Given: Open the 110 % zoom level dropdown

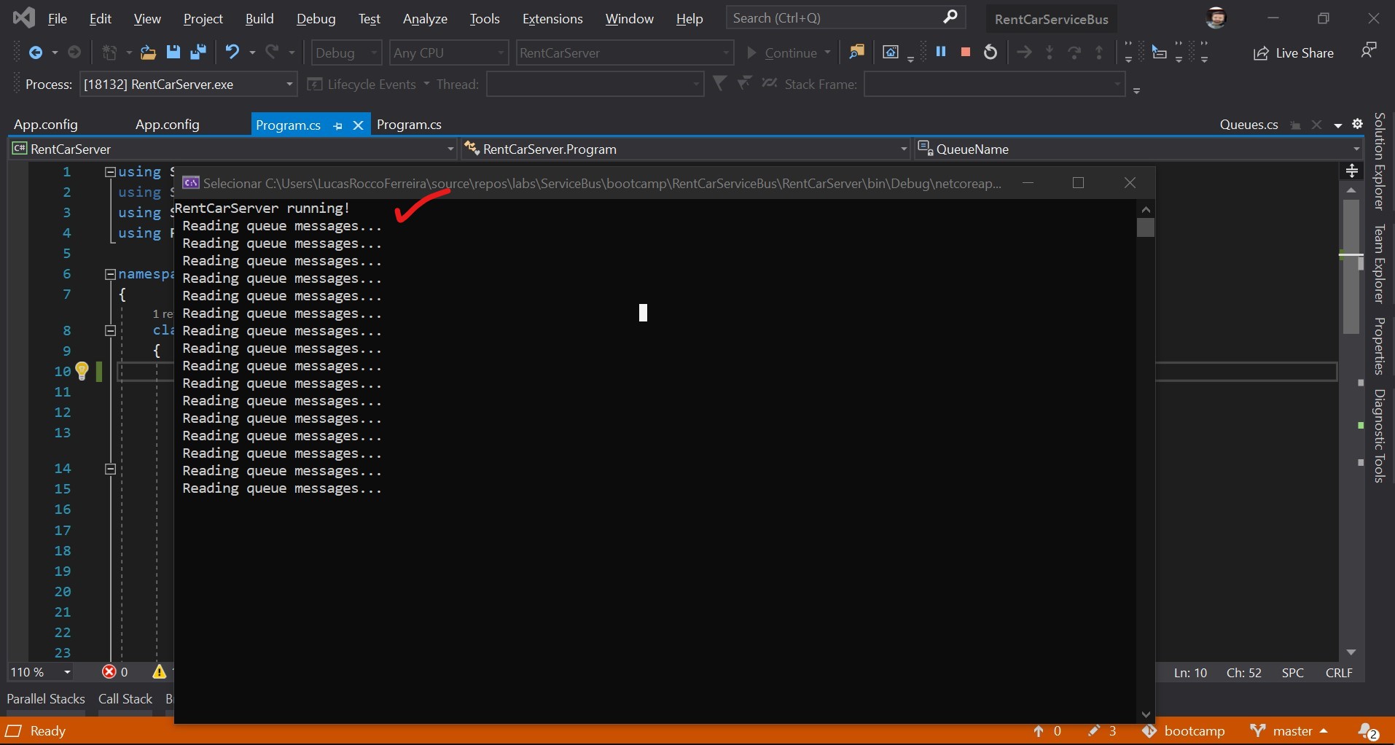Looking at the screenshot, I should coord(41,672).
